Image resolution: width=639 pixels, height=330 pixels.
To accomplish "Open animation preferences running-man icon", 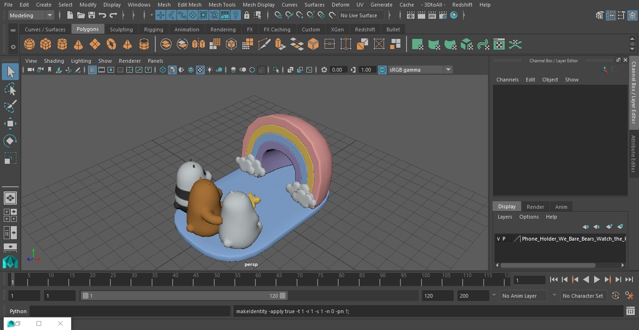I will click(629, 296).
